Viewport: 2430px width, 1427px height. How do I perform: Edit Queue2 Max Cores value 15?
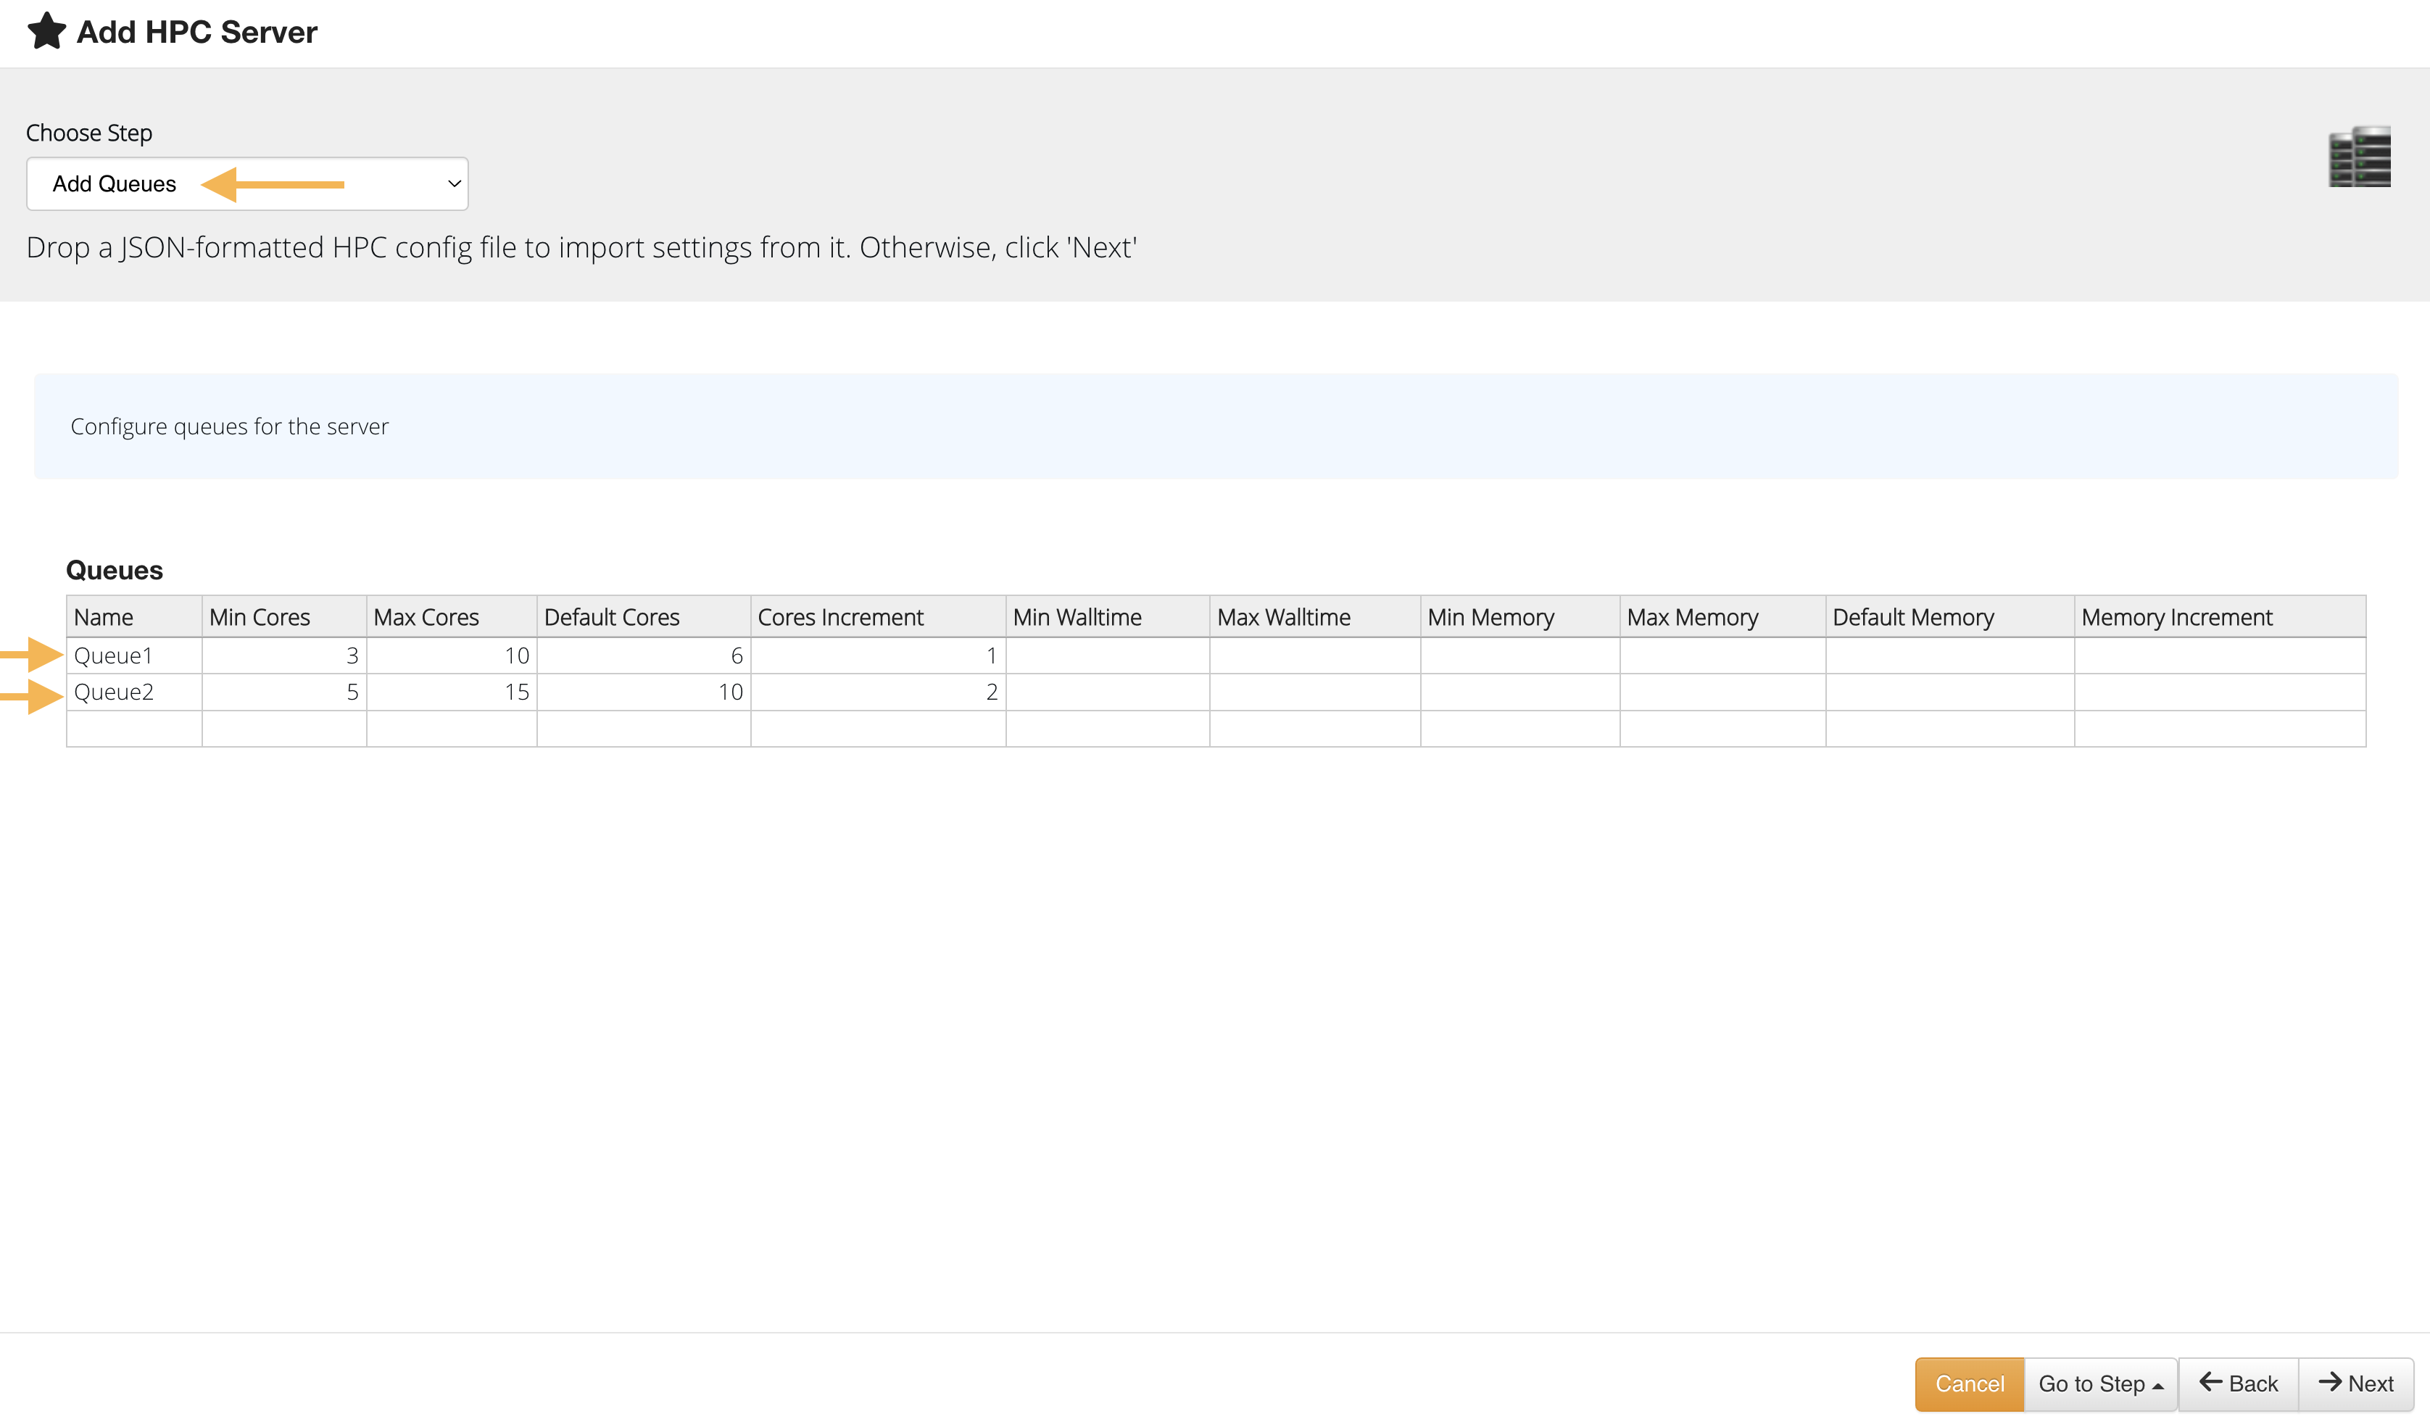point(452,692)
